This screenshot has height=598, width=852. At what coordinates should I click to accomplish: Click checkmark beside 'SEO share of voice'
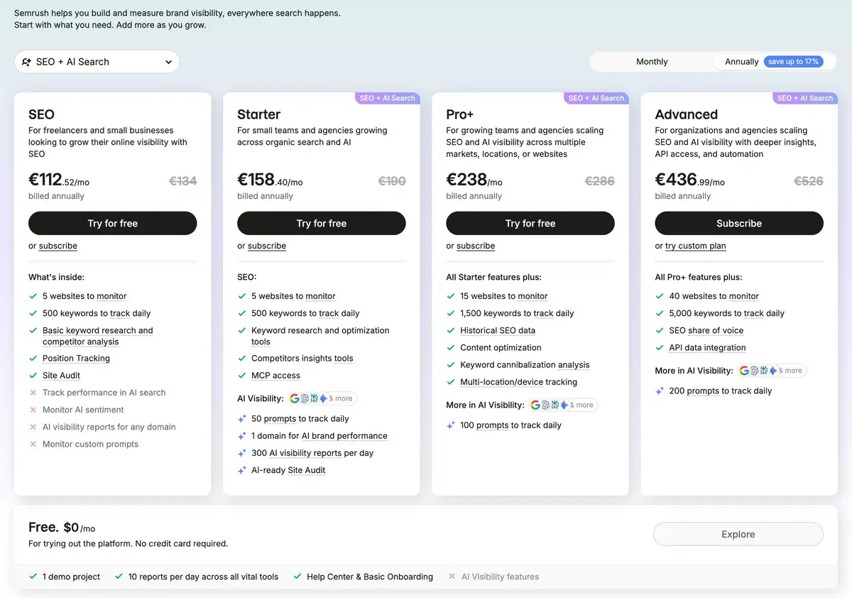659,330
